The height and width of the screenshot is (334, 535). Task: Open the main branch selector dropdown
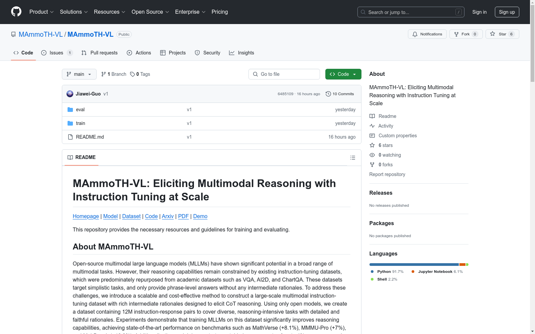click(x=79, y=74)
